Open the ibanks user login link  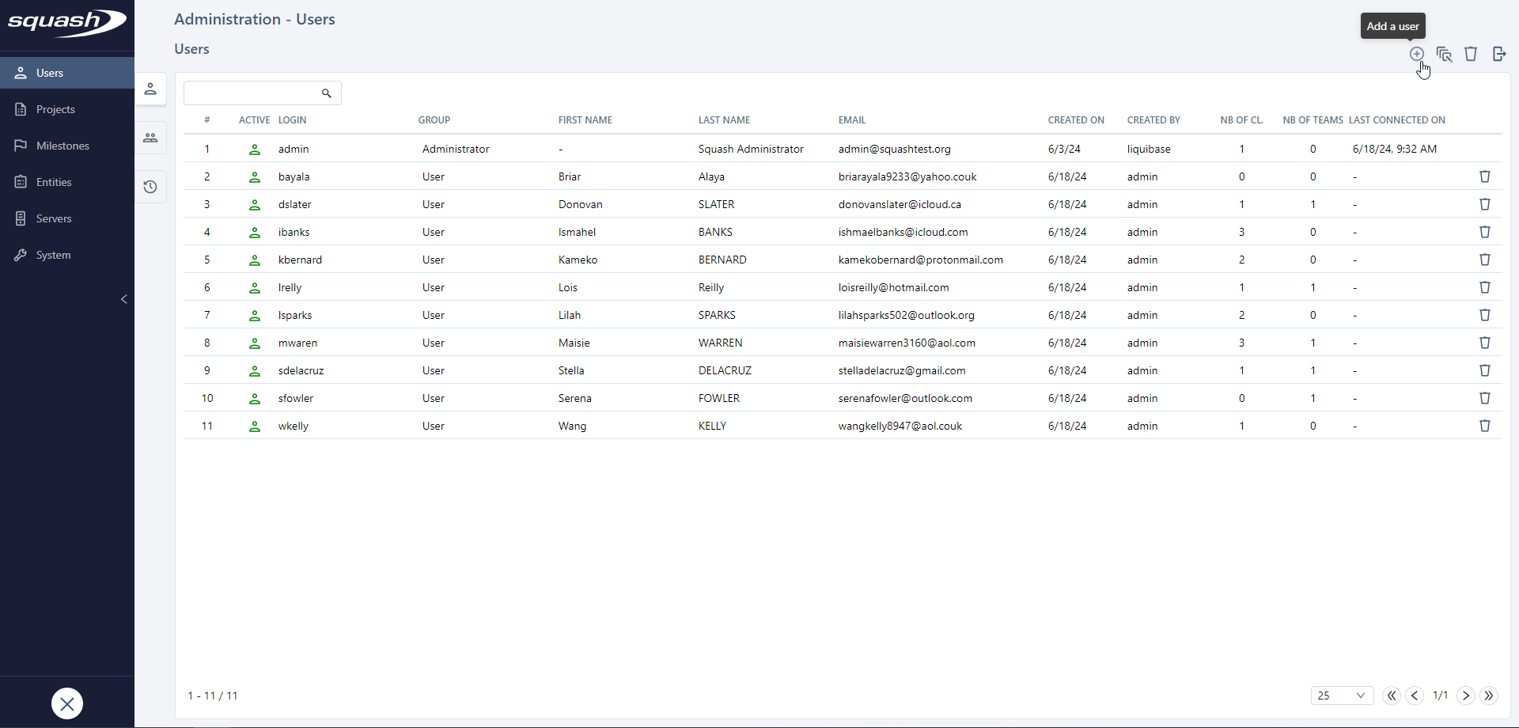click(294, 232)
